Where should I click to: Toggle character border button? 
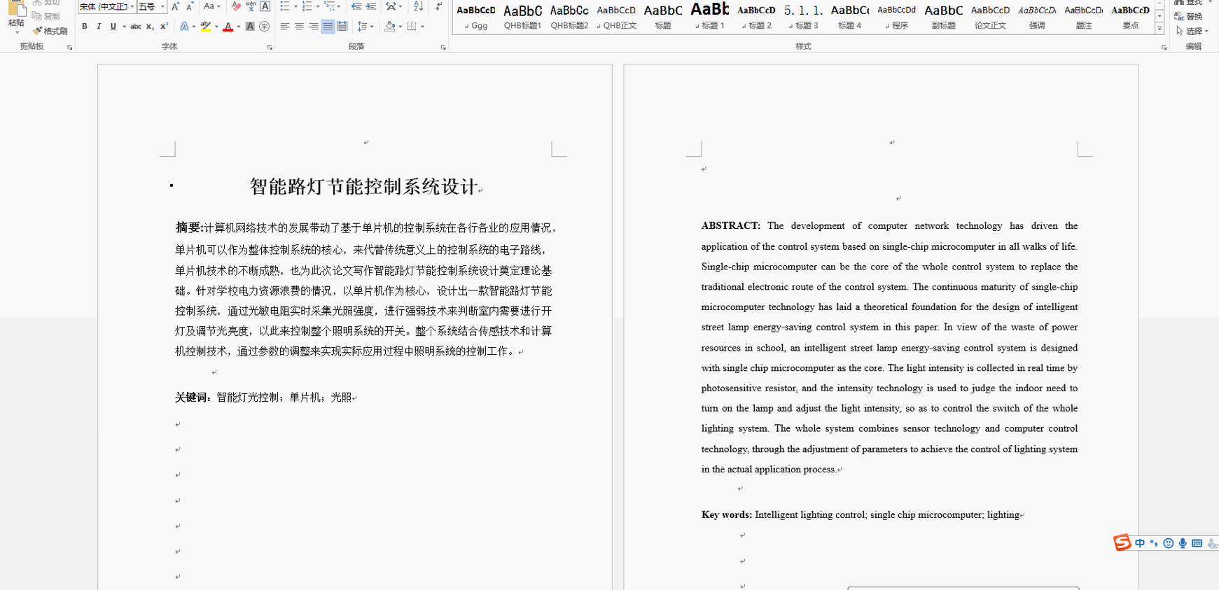click(265, 6)
